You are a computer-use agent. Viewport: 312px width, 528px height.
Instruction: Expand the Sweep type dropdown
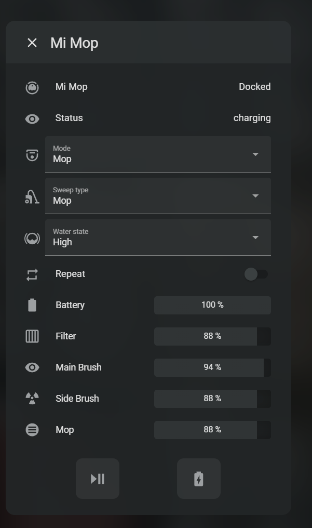158,196
